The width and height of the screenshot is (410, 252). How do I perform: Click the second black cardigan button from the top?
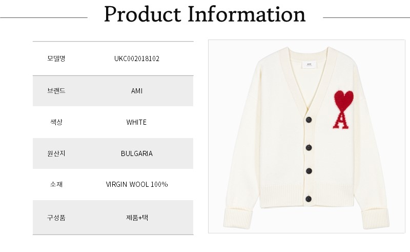point(309,147)
